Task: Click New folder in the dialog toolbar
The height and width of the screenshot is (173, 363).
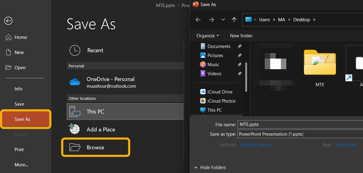Action: pos(241,36)
